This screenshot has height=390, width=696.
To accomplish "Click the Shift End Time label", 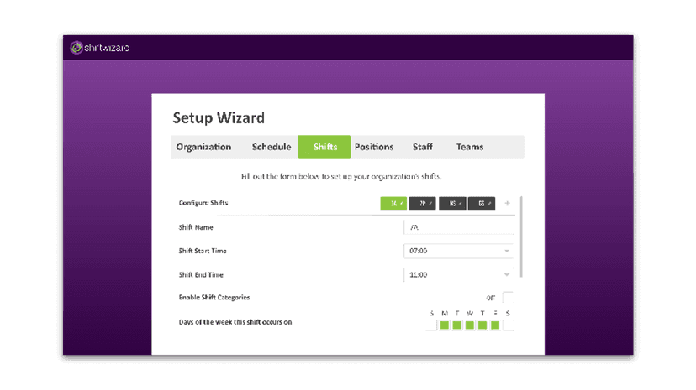I will pyautogui.click(x=201, y=275).
